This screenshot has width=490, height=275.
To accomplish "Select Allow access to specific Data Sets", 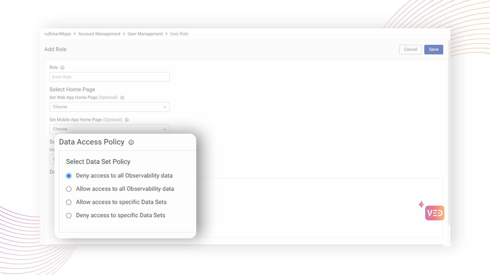I will click(x=69, y=202).
